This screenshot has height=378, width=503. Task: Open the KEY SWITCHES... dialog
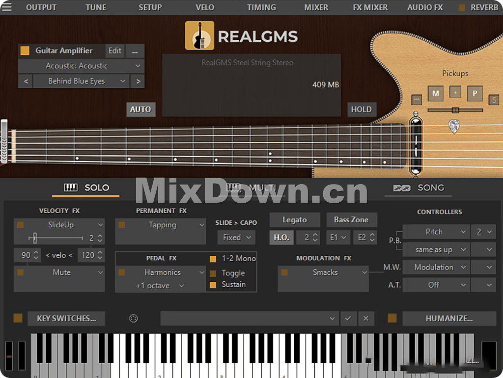[66, 319]
